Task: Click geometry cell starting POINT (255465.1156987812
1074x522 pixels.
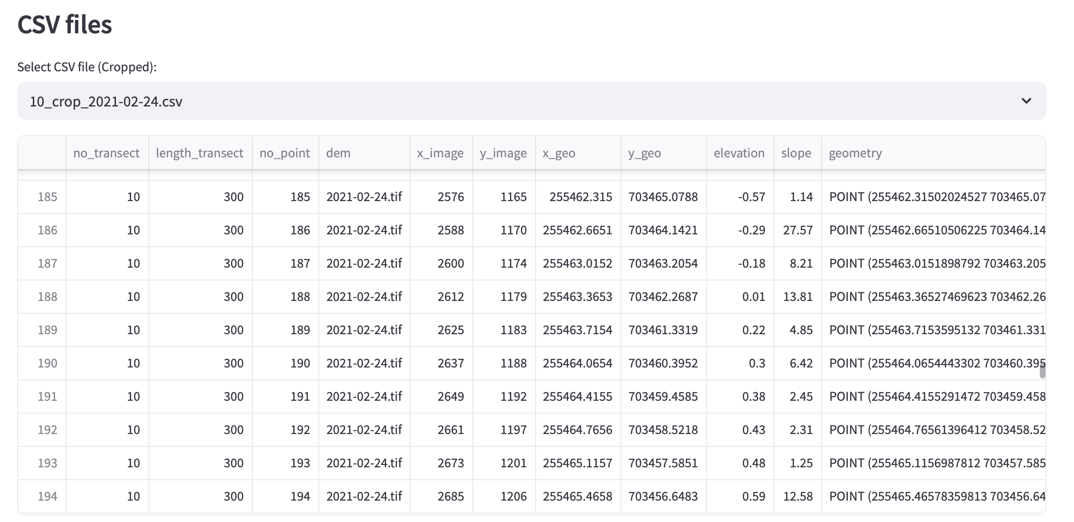Action: (933, 463)
